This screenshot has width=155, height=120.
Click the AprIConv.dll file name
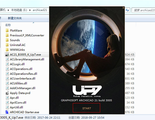18,102
